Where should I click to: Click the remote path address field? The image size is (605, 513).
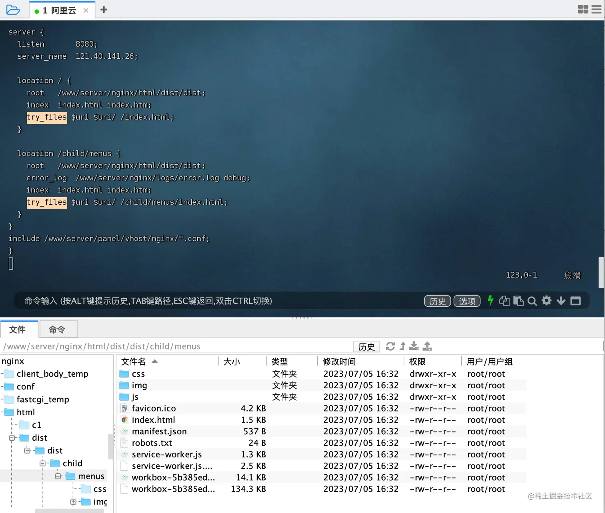click(x=176, y=346)
